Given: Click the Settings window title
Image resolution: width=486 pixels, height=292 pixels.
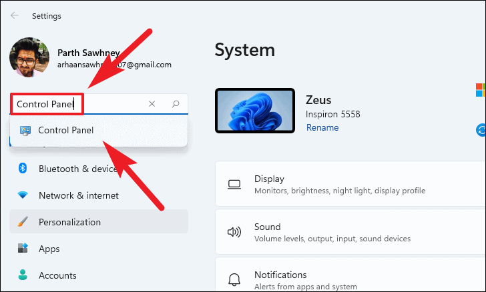Looking at the screenshot, I should click(x=47, y=16).
